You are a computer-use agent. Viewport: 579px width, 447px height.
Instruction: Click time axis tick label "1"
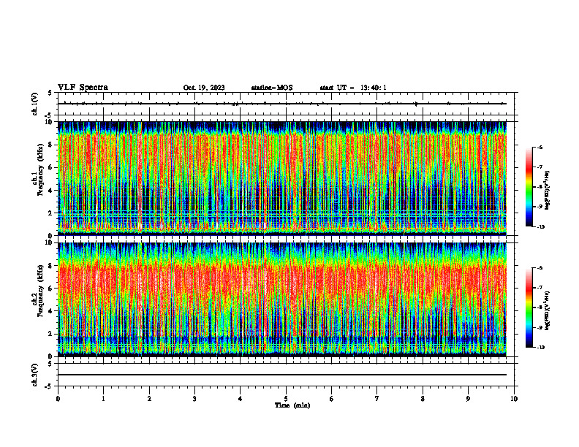pos(103,399)
